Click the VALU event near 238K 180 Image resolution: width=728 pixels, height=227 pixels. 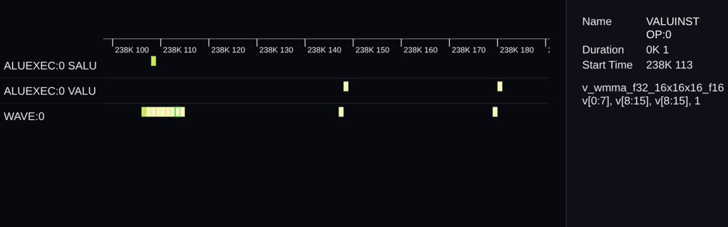pos(500,86)
